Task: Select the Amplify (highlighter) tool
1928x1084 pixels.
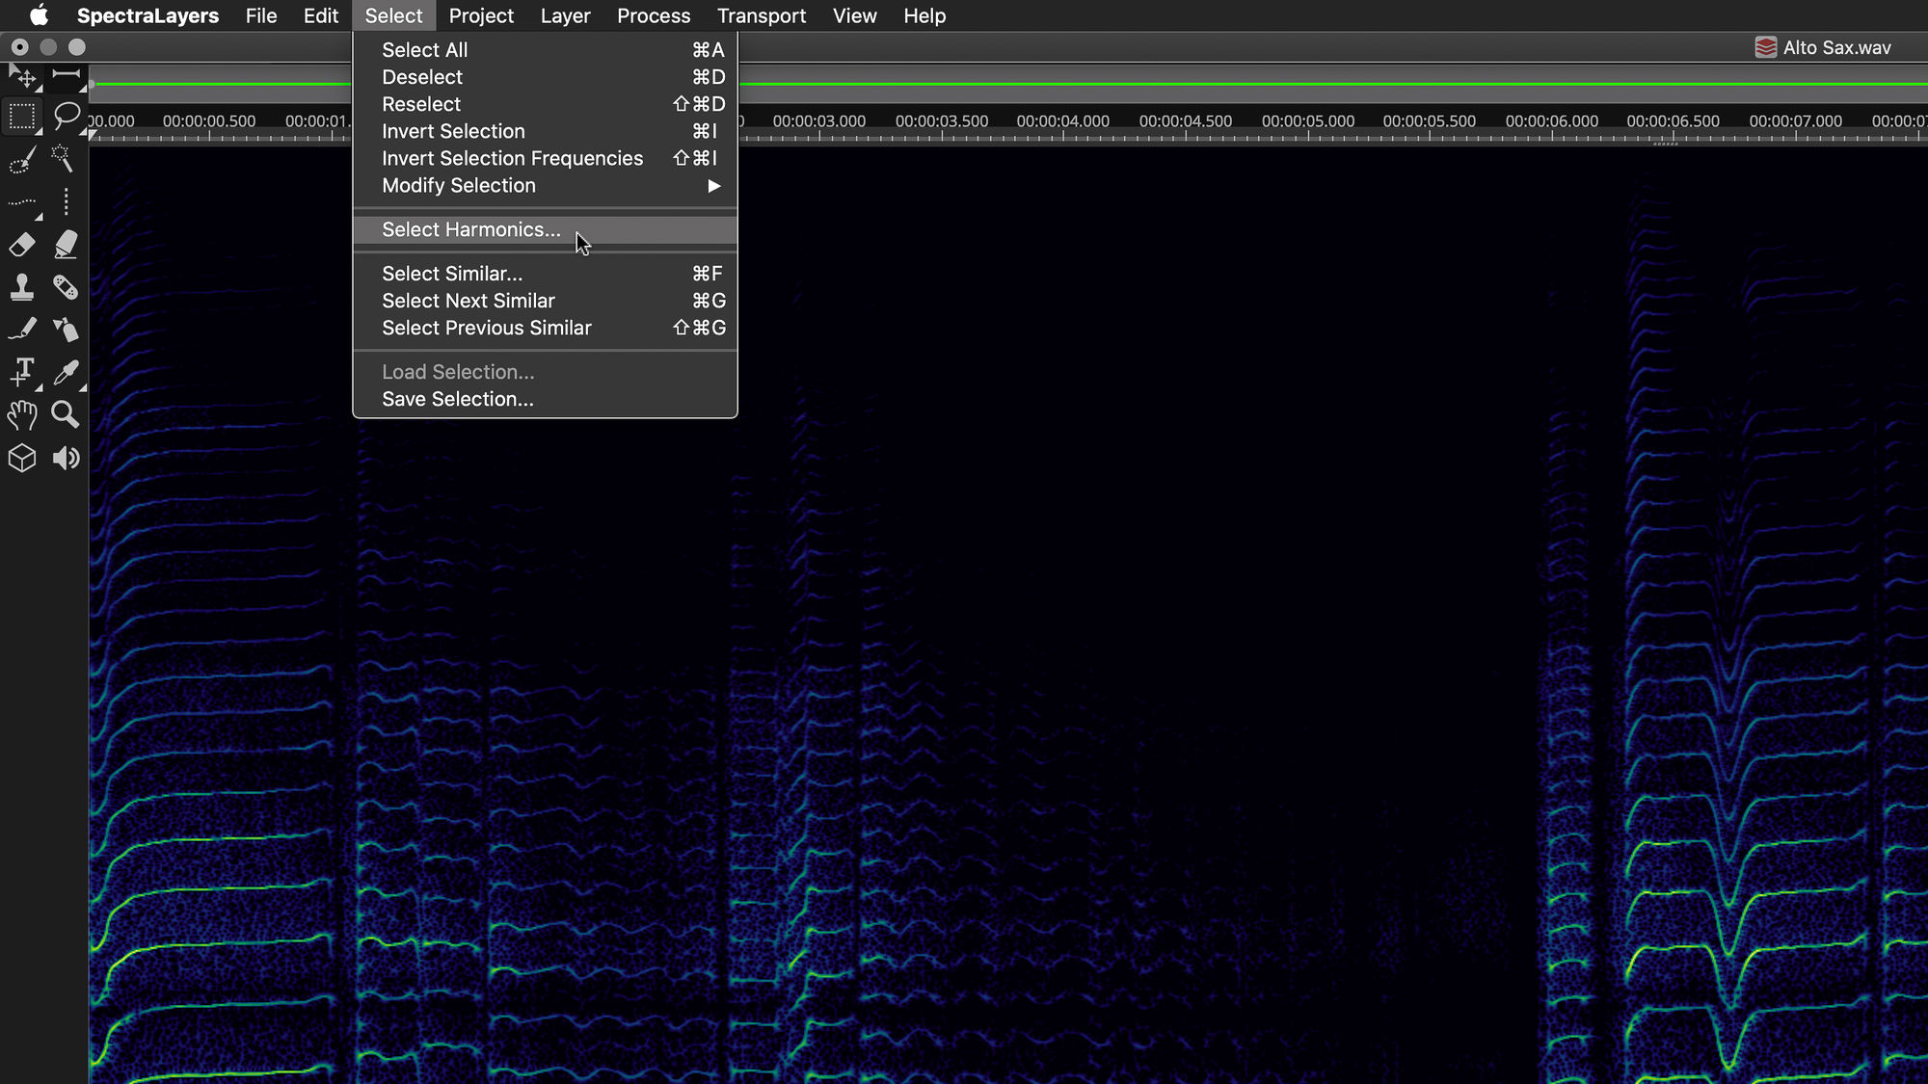Action: pos(66,244)
